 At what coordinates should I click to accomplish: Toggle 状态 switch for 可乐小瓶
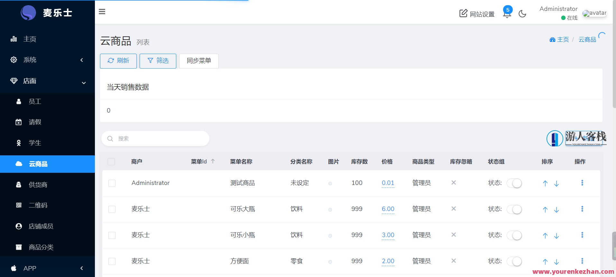click(514, 235)
